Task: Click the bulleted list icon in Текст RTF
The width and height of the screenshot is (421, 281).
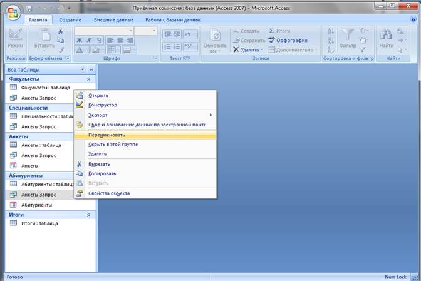Action: coord(177,47)
